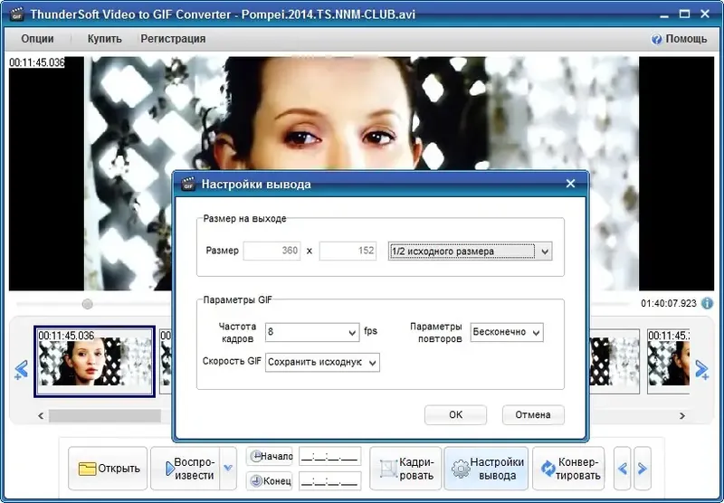Click the GIF icon in dialog title
Screen dimensions: 724x503
pyautogui.click(x=188, y=185)
